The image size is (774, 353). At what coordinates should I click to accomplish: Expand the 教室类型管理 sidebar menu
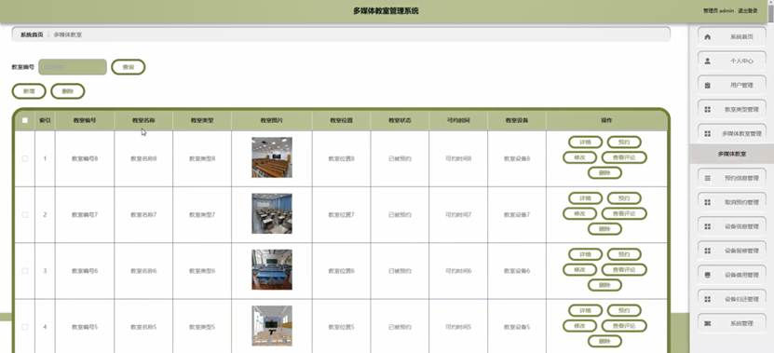pyautogui.click(x=732, y=110)
